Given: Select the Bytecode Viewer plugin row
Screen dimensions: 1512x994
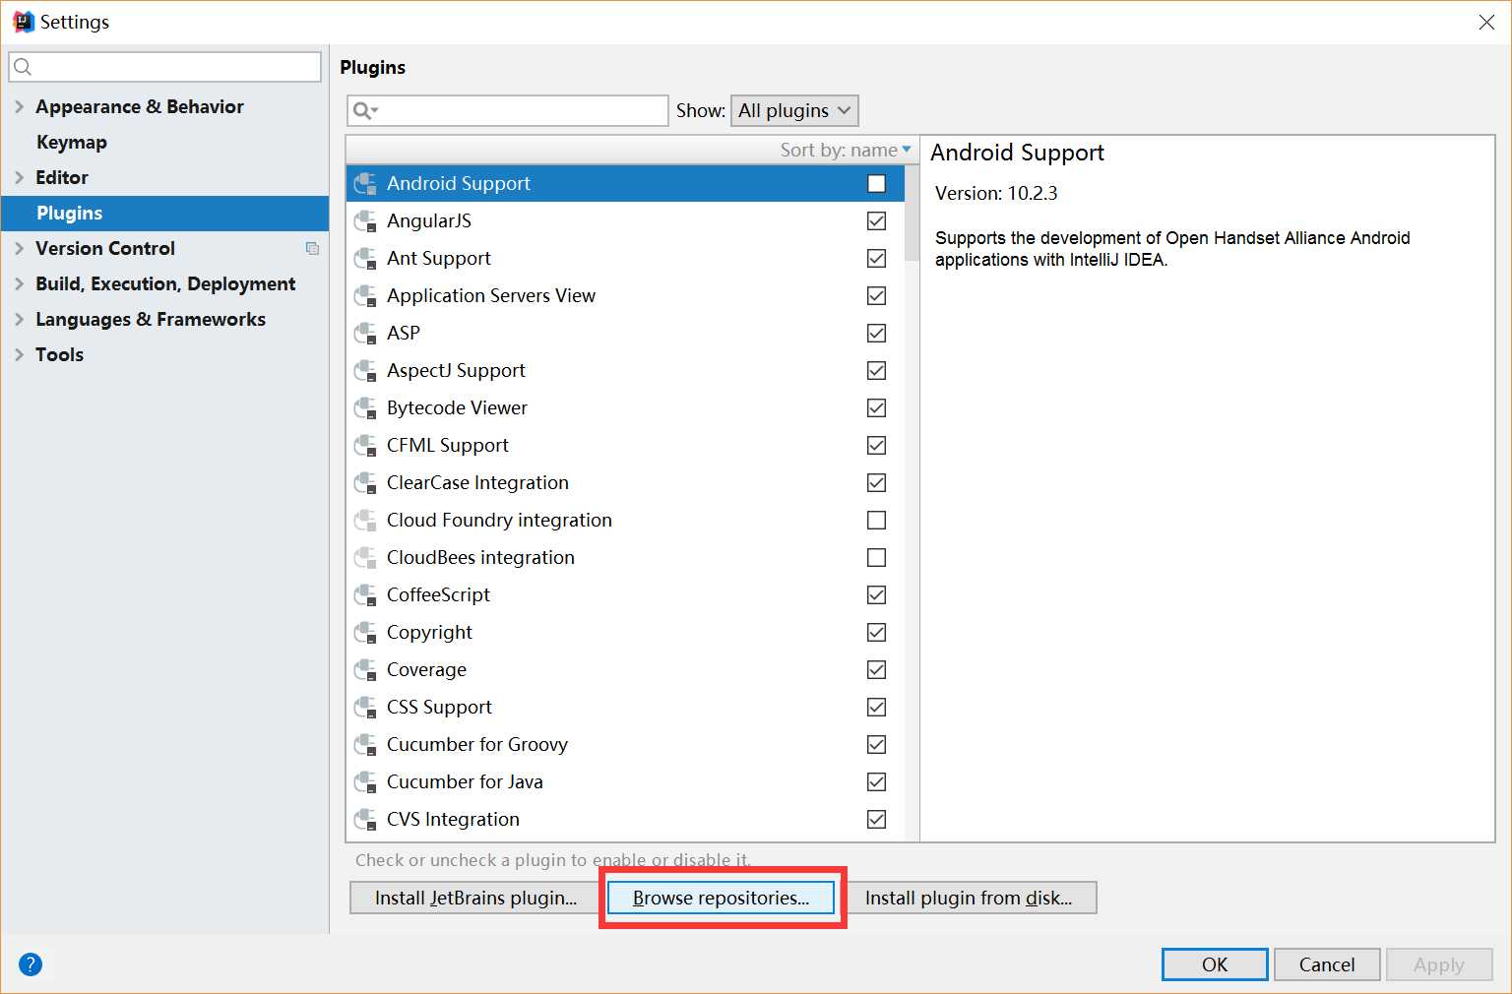Looking at the screenshot, I should [625, 408].
